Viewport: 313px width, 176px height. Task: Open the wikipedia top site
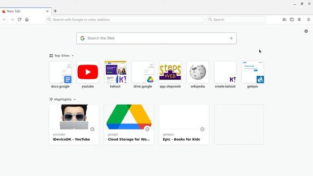pyautogui.click(x=198, y=75)
